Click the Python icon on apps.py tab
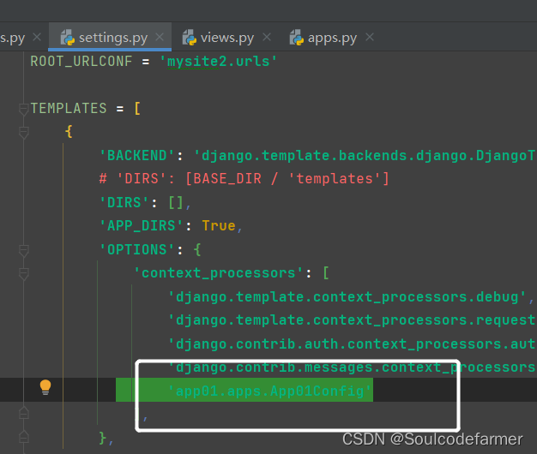 297,38
